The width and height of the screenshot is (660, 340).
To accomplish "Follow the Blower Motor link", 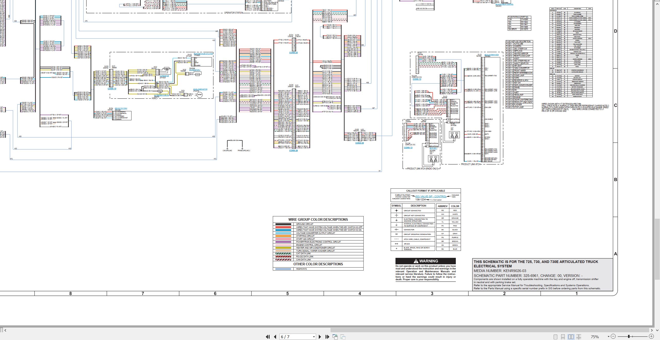I will click(x=200, y=89).
